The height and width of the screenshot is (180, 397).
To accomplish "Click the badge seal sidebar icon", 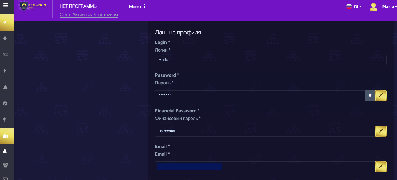I will coord(5,38).
